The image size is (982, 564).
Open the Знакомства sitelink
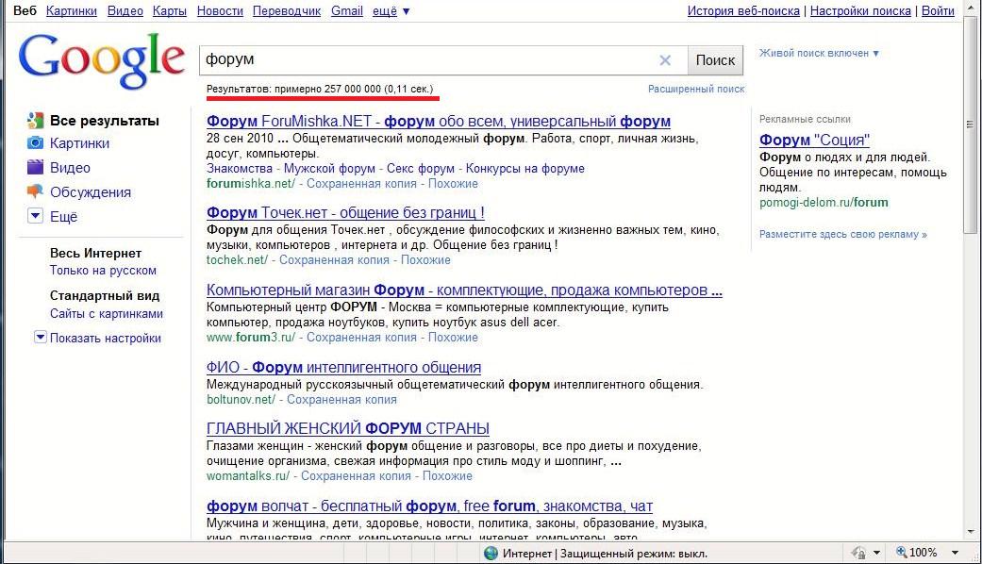(240, 169)
